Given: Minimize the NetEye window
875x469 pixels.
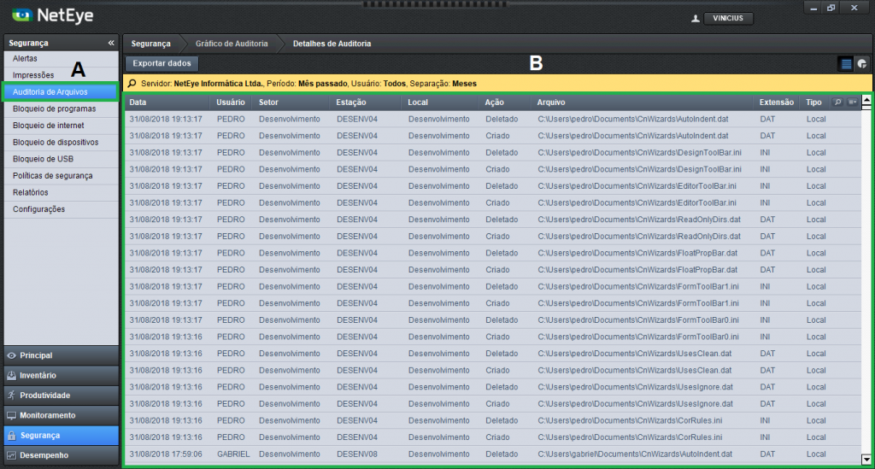Looking at the screenshot, I should [813, 8].
